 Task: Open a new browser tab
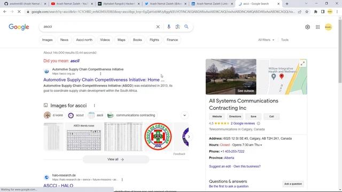[287, 4]
